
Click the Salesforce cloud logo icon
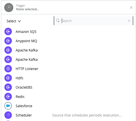point(8,106)
